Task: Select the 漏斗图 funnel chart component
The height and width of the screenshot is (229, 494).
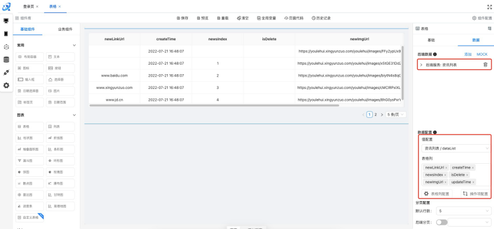Action: (30, 161)
